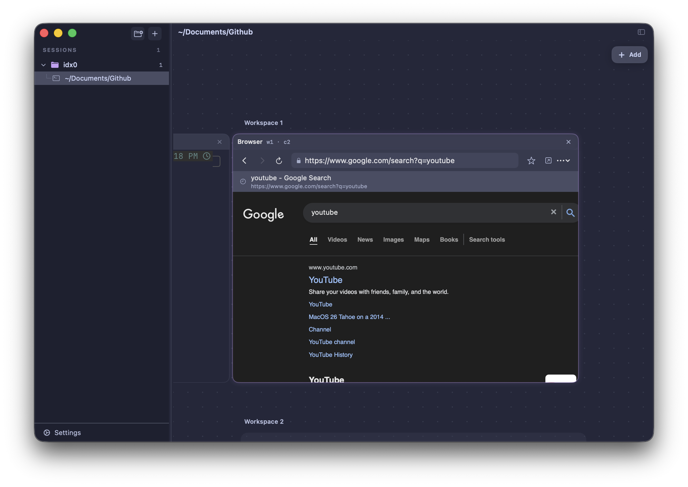Collapse the idx0 session group

point(43,65)
